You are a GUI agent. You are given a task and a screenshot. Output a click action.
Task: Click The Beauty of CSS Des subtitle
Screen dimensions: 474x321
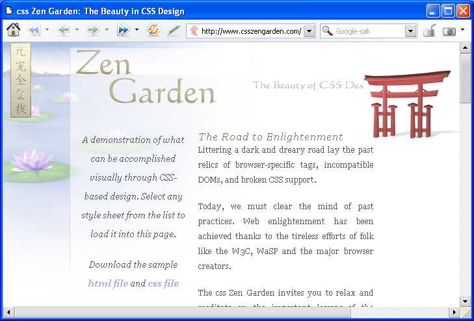coord(308,85)
